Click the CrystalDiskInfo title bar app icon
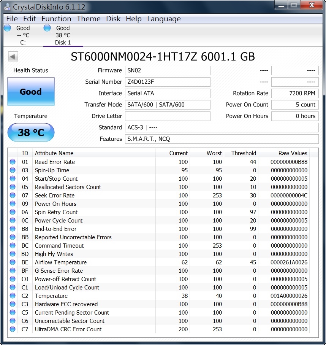Viewport: 326px width, 345px height. pyautogui.click(x=7, y=6)
